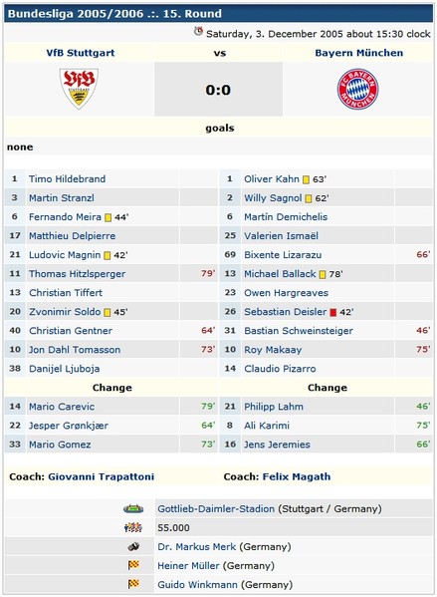The width and height of the screenshot is (437, 597).
Task: Select substitute Philipp Lahm's link
Action: point(274,407)
